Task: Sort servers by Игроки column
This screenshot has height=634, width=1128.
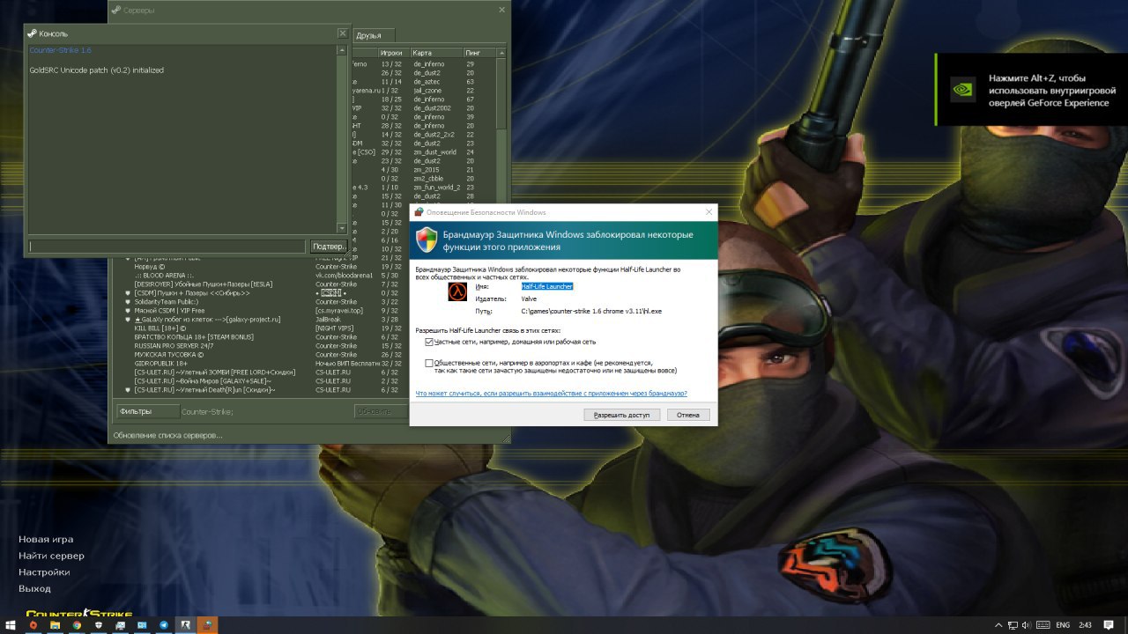Action: pyautogui.click(x=393, y=54)
